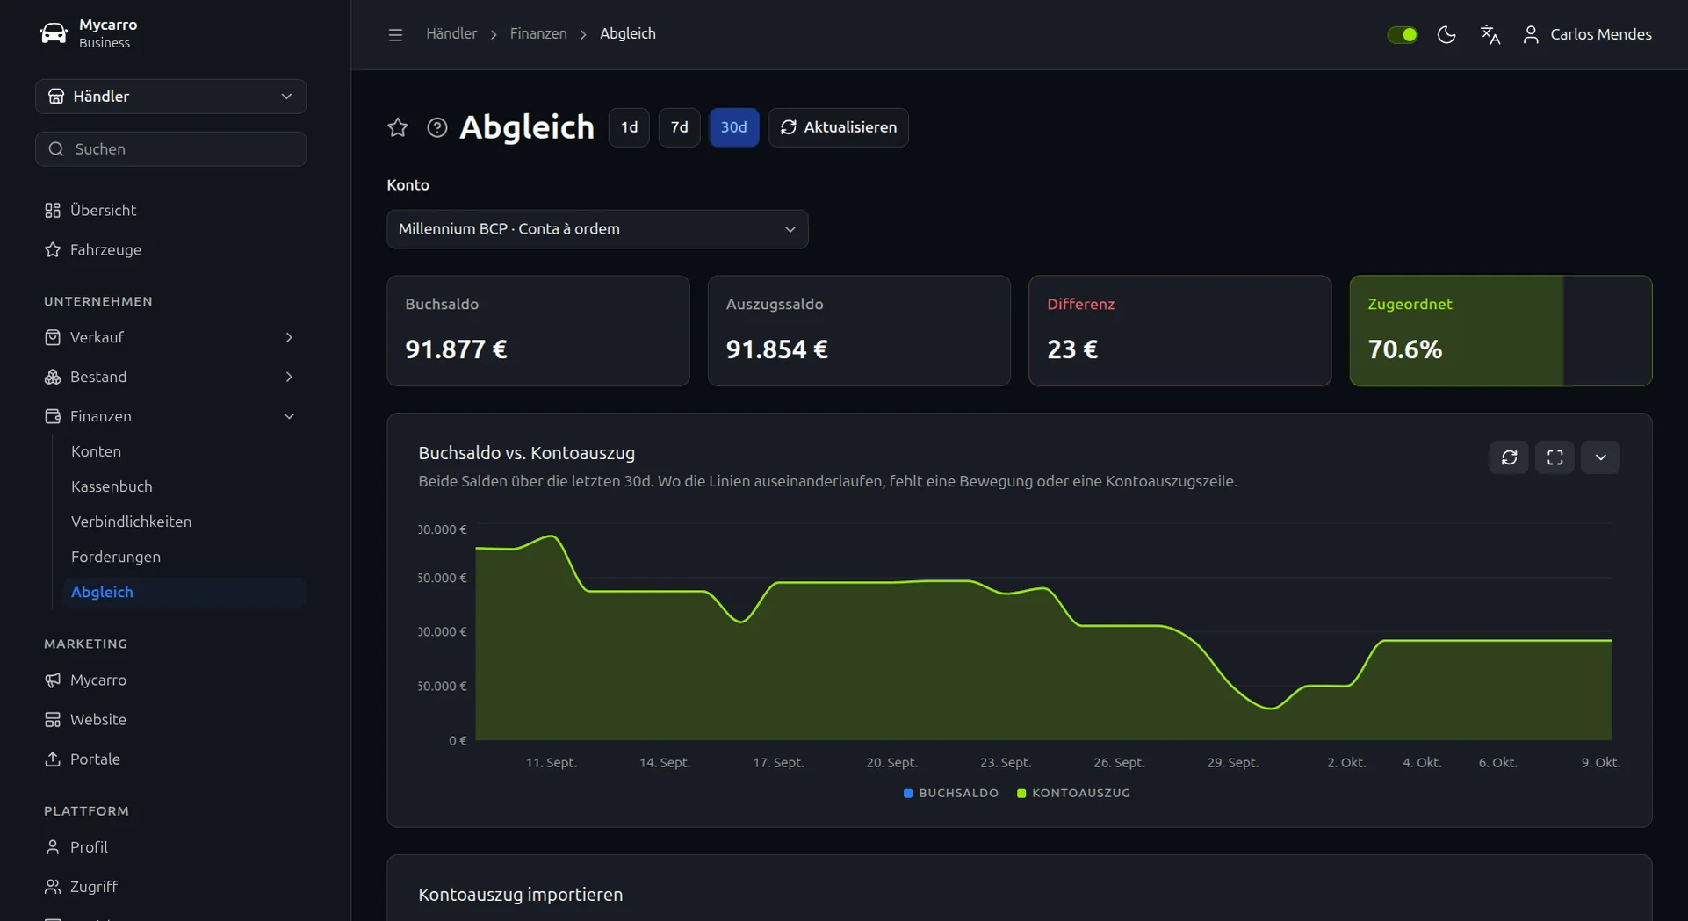Open the Konto account selector
Screen dimensions: 1688x921
click(597, 229)
